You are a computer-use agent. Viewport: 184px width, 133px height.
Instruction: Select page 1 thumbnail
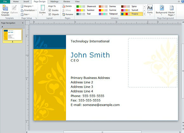(x=13, y=36)
